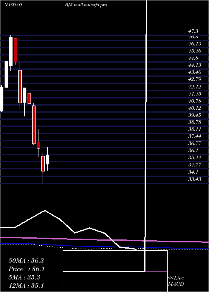Click the 5MA : 35.3 readout
This screenshot has height=292, width=209.
[24, 277]
